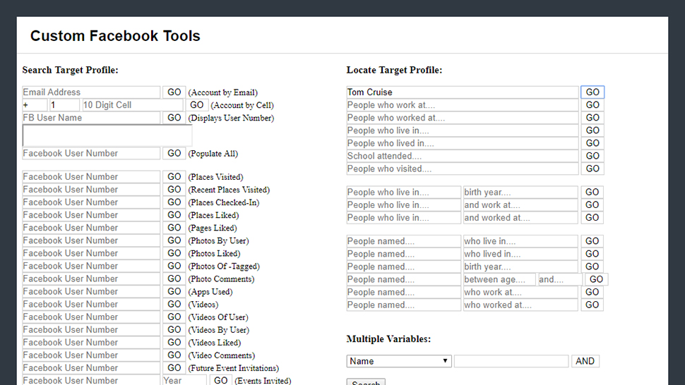The height and width of the screenshot is (385, 685).
Task: Focus the Email Address input field
Action: click(x=91, y=92)
